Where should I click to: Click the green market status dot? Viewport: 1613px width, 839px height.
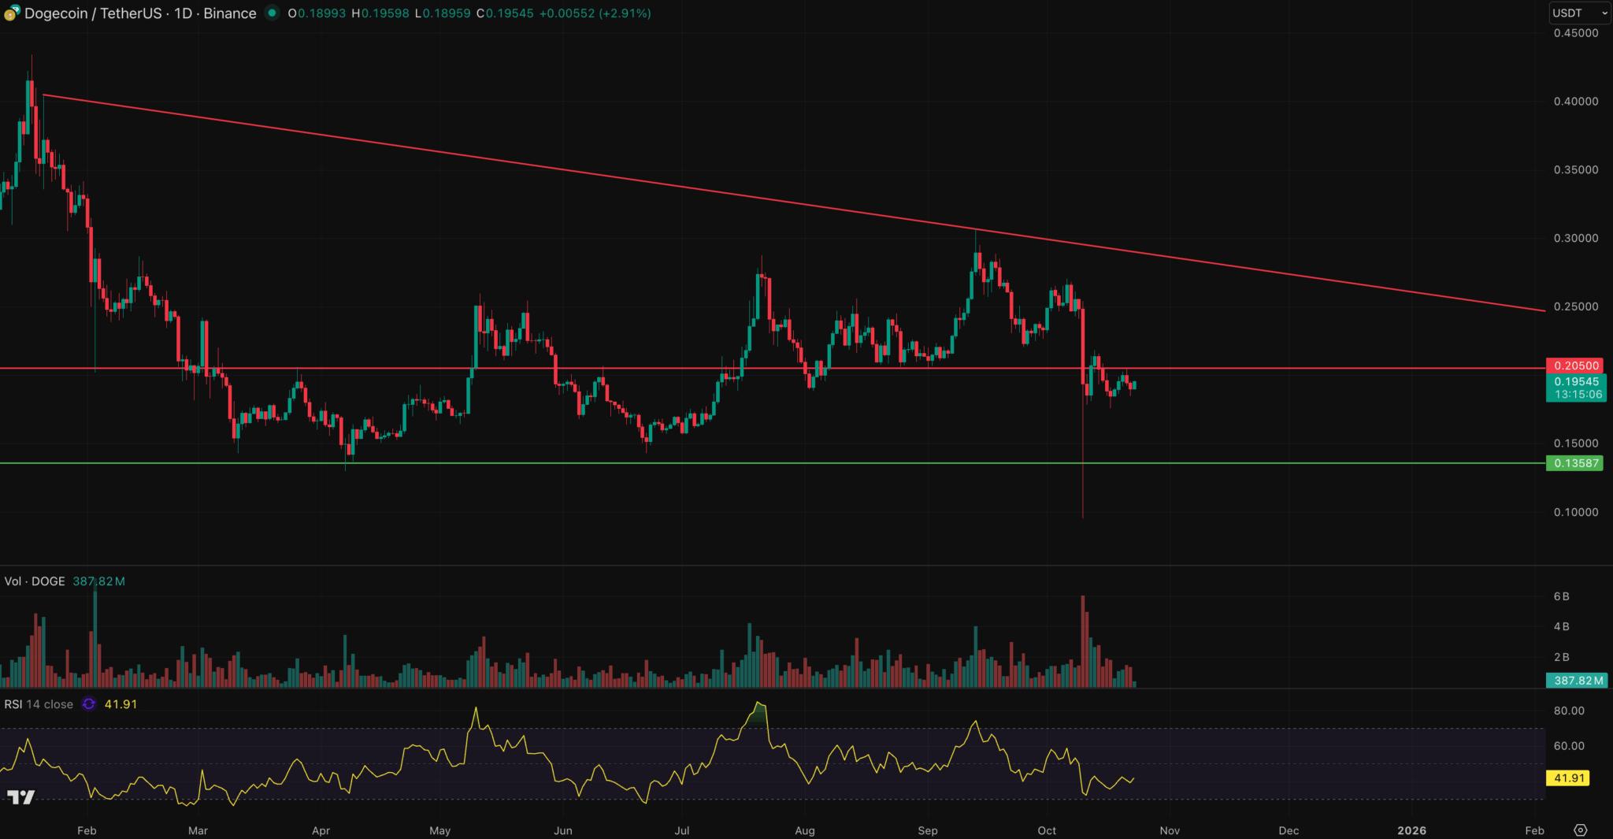tap(272, 13)
